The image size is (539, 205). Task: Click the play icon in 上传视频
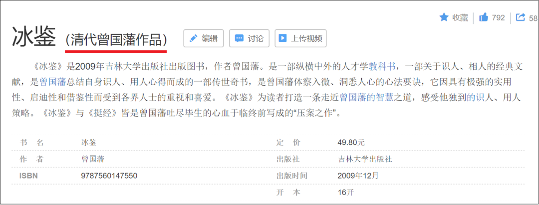tap(282, 38)
